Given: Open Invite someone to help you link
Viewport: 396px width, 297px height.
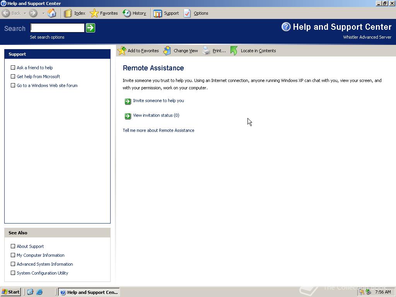Looking at the screenshot, I should [159, 101].
